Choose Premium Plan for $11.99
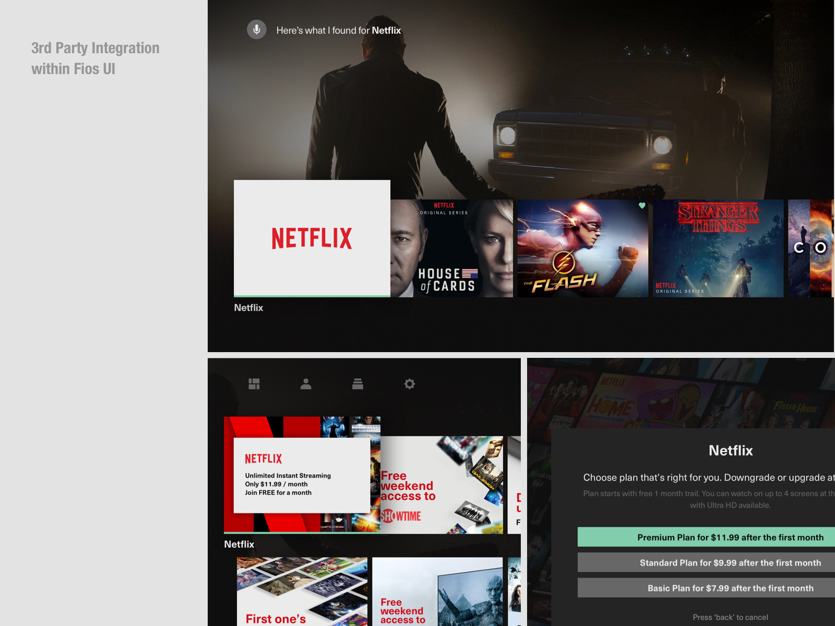835x626 pixels. pos(706,537)
